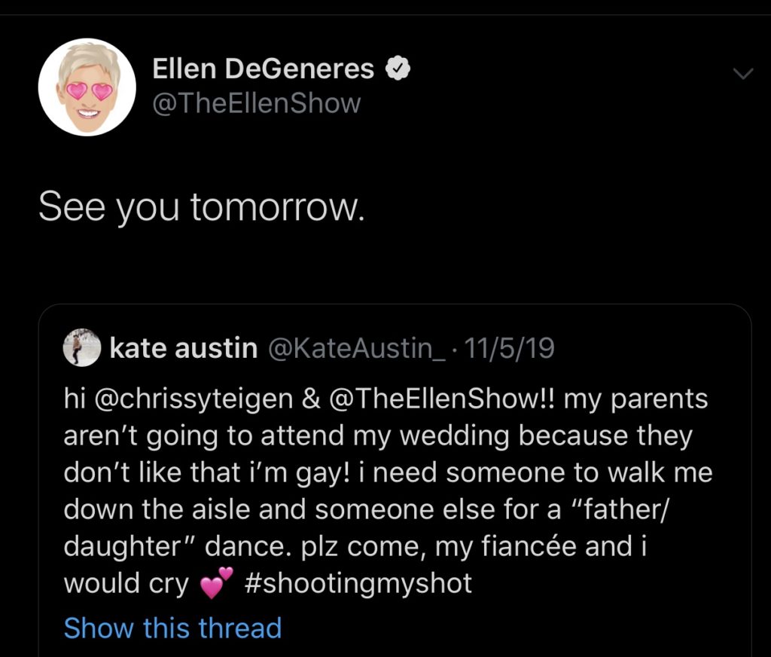The height and width of the screenshot is (657, 771).
Task: Click the 11/5/19 timestamp
Action: click(509, 347)
